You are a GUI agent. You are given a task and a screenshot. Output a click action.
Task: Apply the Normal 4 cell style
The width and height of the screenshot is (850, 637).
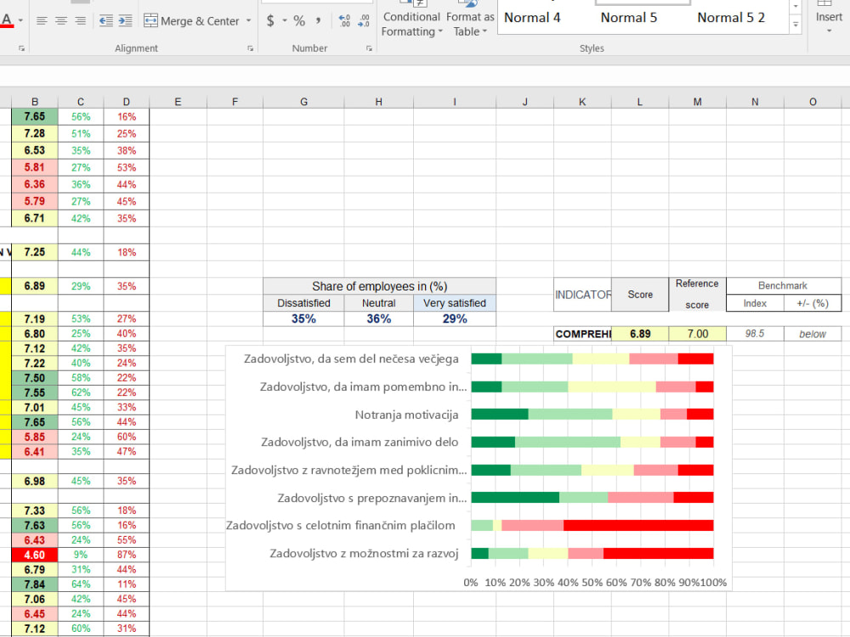[x=530, y=17]
